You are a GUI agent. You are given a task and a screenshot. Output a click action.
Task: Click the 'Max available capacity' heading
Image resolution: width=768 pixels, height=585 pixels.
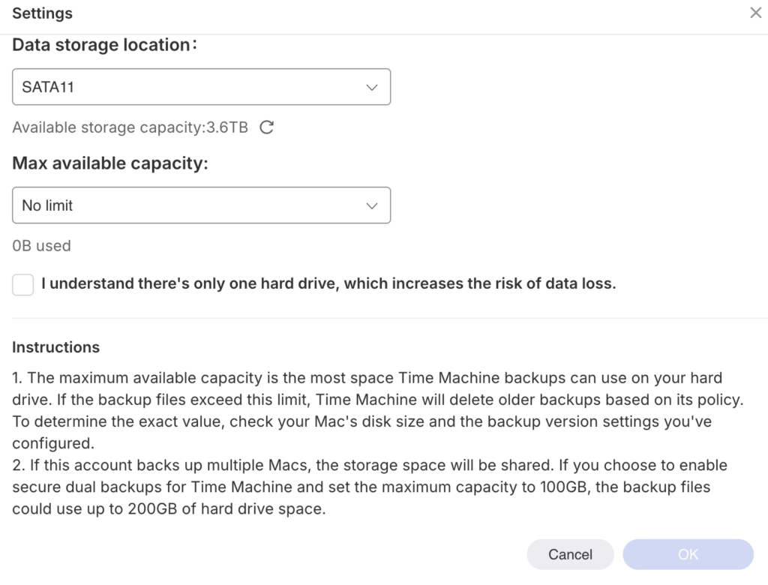point(109,163)
